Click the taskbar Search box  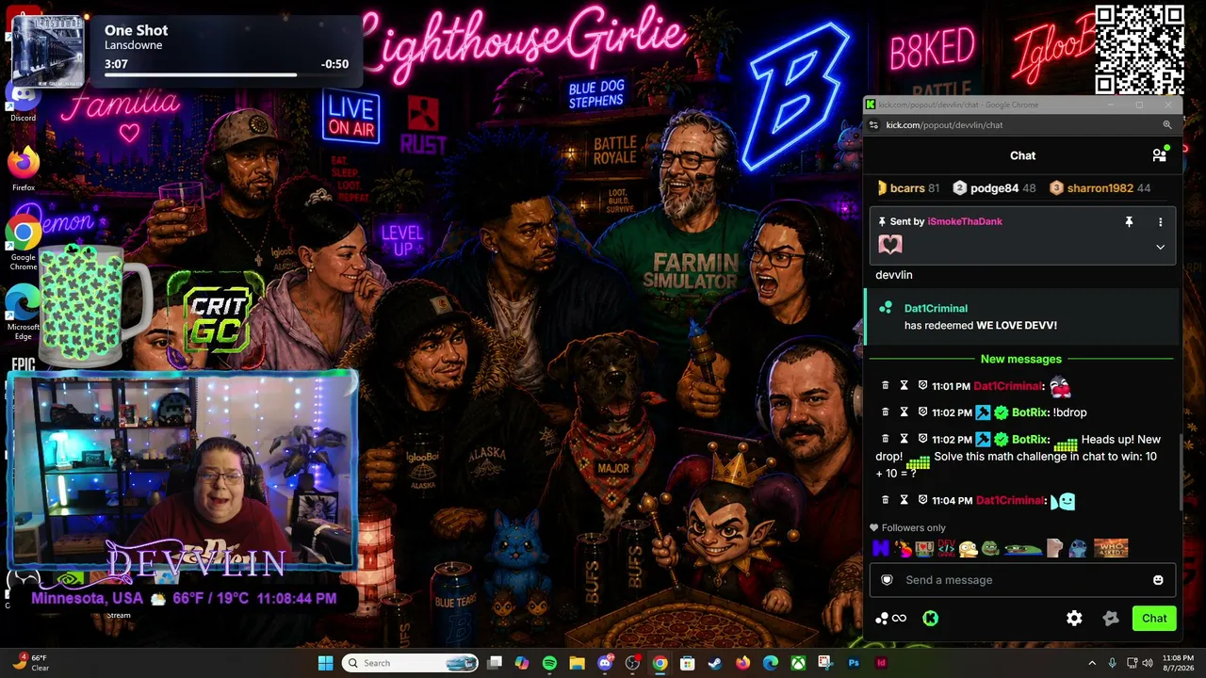click(x=411, y=663)
